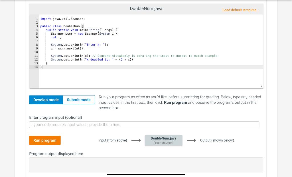Click the 'Enter program input (optional)' label

(x=56, y=117)
